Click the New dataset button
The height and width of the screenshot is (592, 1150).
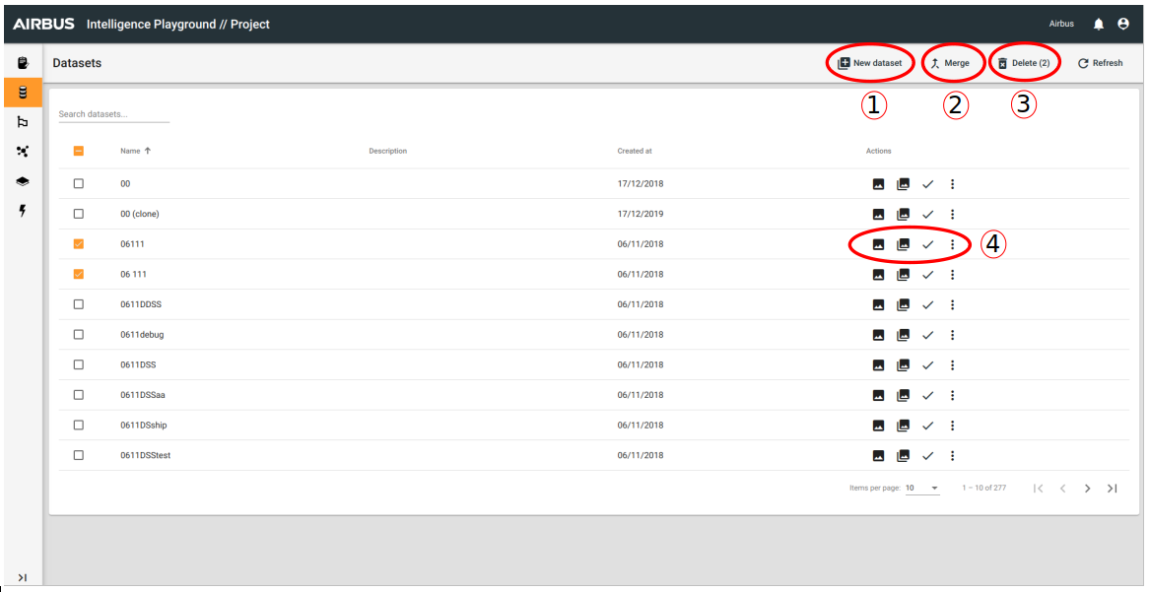click(870, 63)
